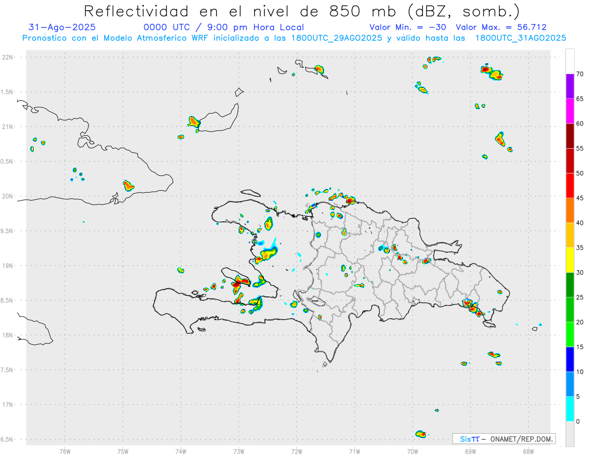Image resolution: width=593 pixels, height=458 pixels.
Task: Click the '21N' latitude axis label
Action: point(8,126)
